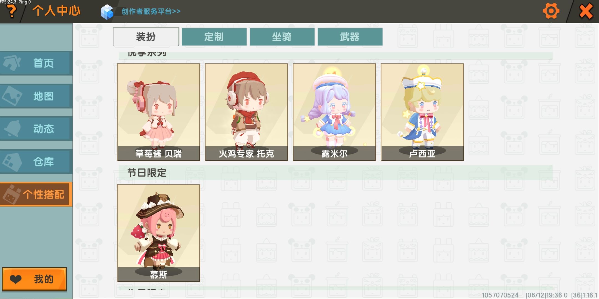Choose the 火鸡专家 托克 skin card
Image resolution: width=599 pixels, height=299 pixels.
tap(246, 112)
